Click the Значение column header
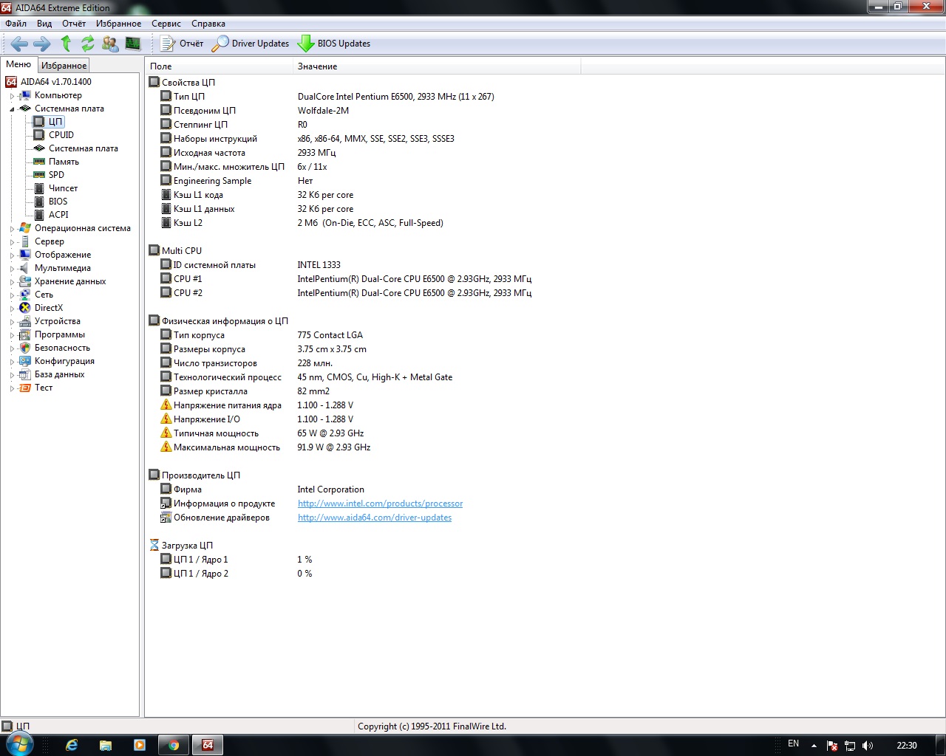 (x=318, y=66)
